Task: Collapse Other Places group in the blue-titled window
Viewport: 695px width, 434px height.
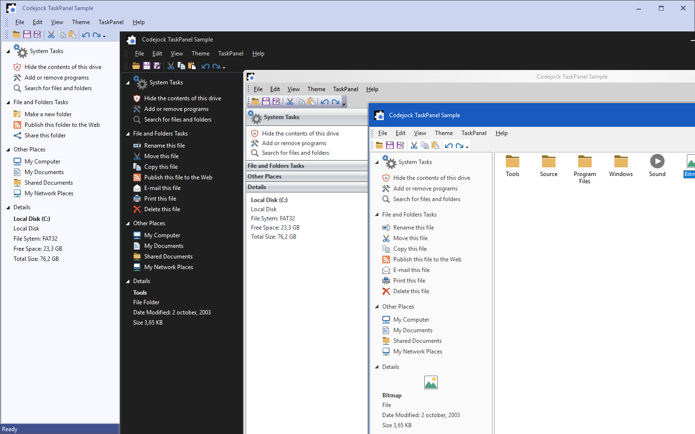Action: (377, 307)
